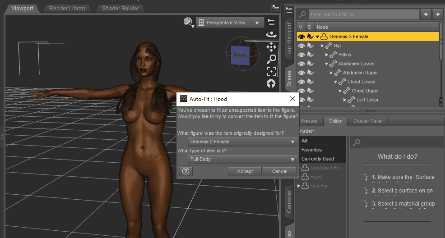Switch to the Render Library tab
This screenshot has height=238, width=445.
[67, 9]
